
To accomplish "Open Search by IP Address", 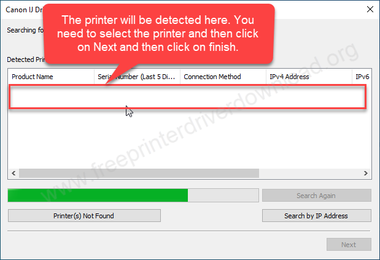I will 317,215.
